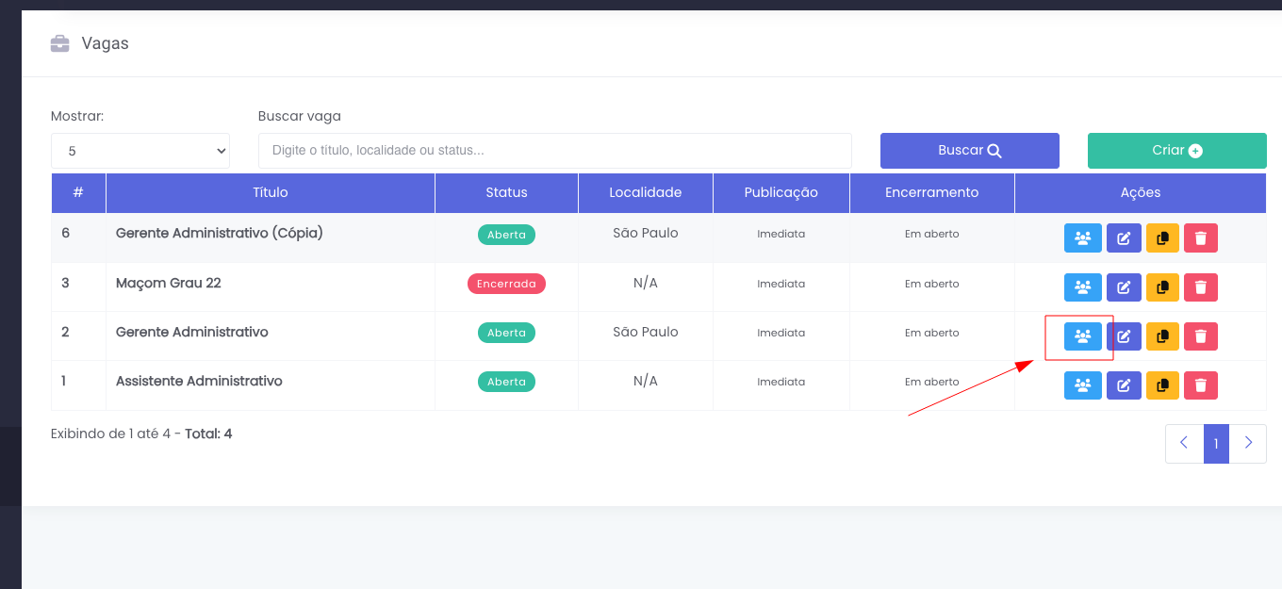Click the Localidade column header
The image size is (1282, 589).
click(646, 192)
